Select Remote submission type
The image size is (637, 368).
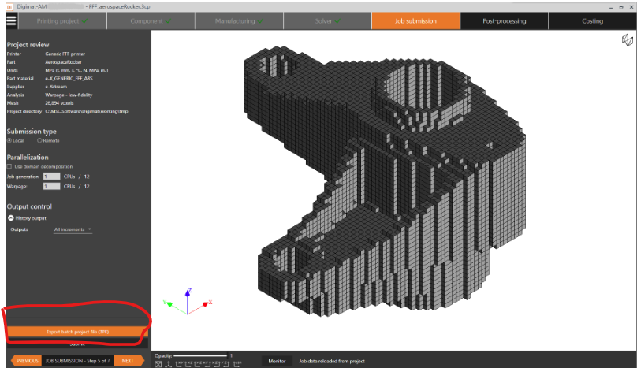pyautogui.click(x=40, y=140)
